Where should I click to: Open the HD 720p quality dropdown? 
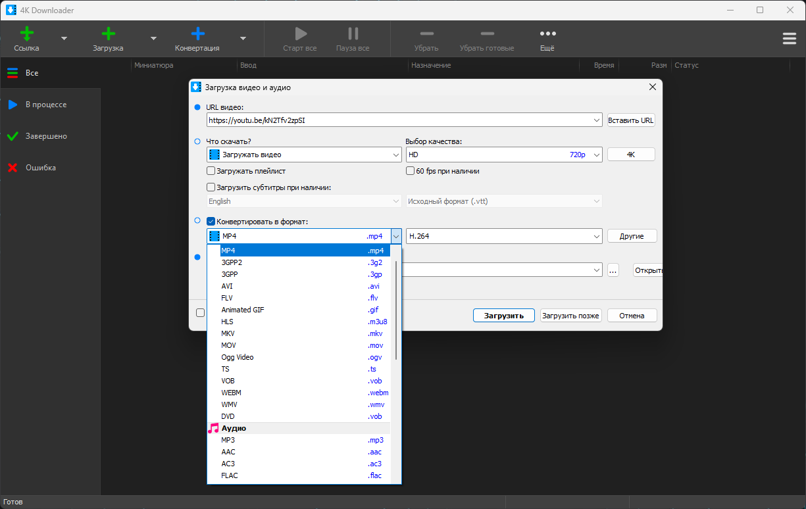click(x=597, y=155)
